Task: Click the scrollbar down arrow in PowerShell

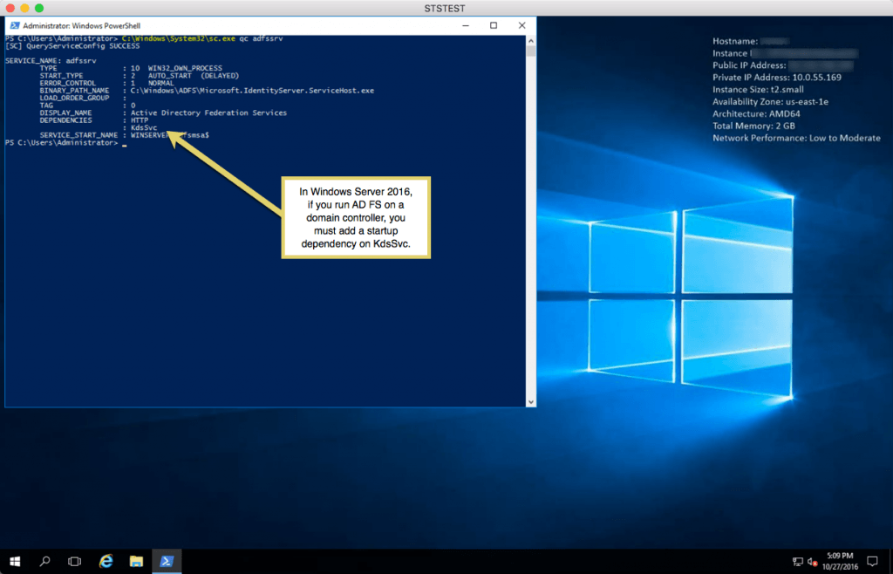Action: point(531,401)
